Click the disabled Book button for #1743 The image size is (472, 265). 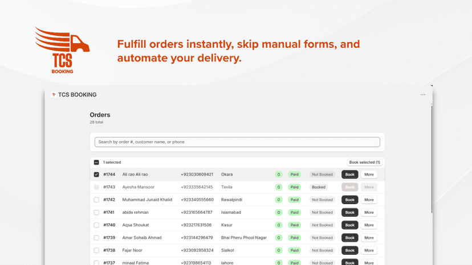(350, 187)
